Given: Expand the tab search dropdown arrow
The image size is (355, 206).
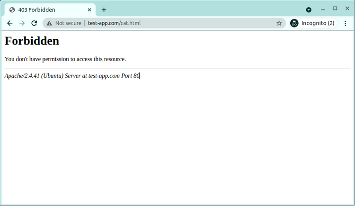Looking at the screenshot, I should 309,9.
